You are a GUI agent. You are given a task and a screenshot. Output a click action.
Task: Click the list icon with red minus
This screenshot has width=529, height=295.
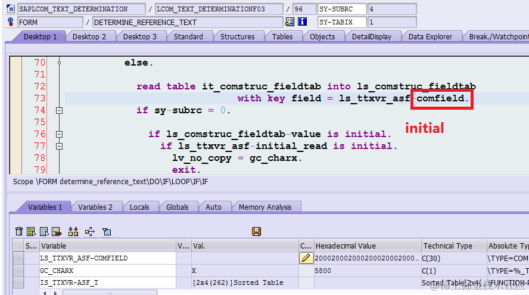57,232
